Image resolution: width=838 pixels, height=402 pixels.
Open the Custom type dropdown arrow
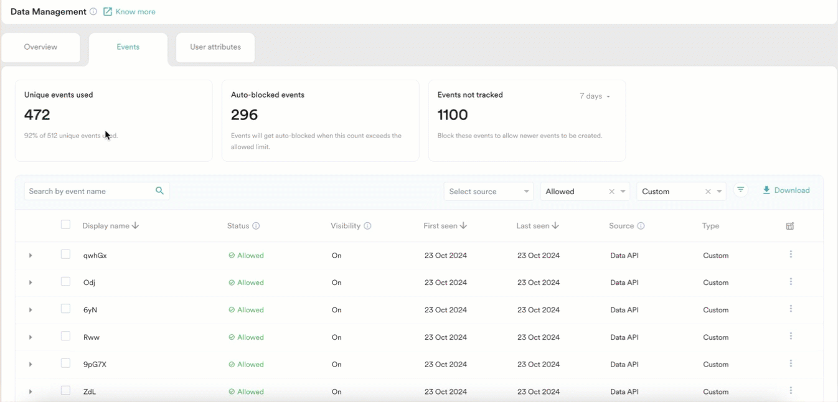(720, 192)
